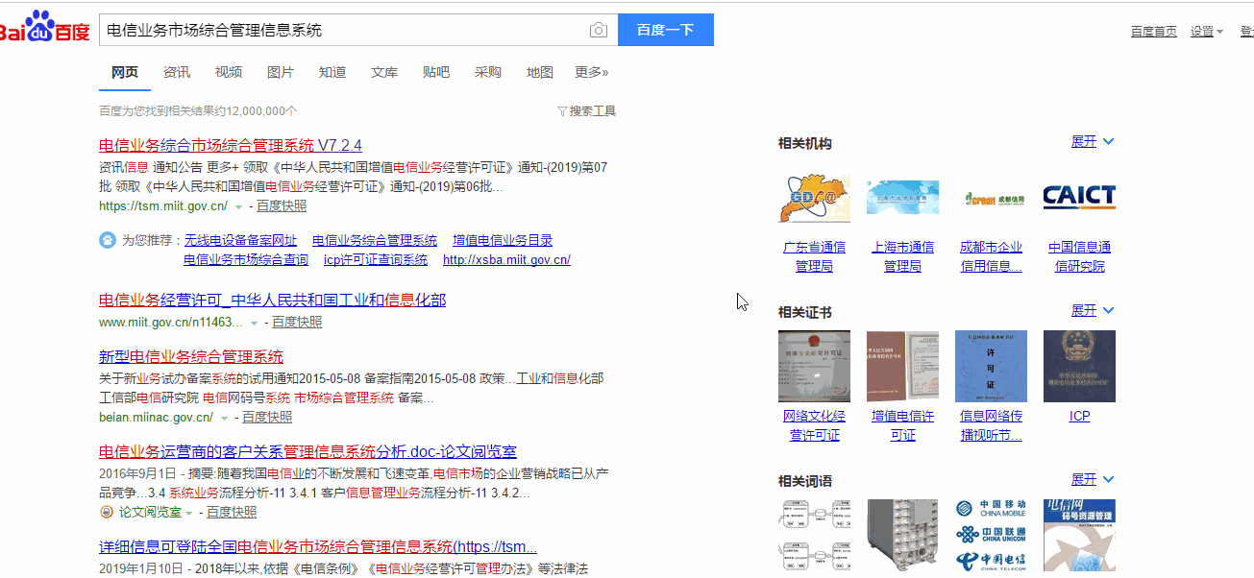Click the 论文阅览室 source icon
1254x578 pixels.
click(x=107, y=512)
